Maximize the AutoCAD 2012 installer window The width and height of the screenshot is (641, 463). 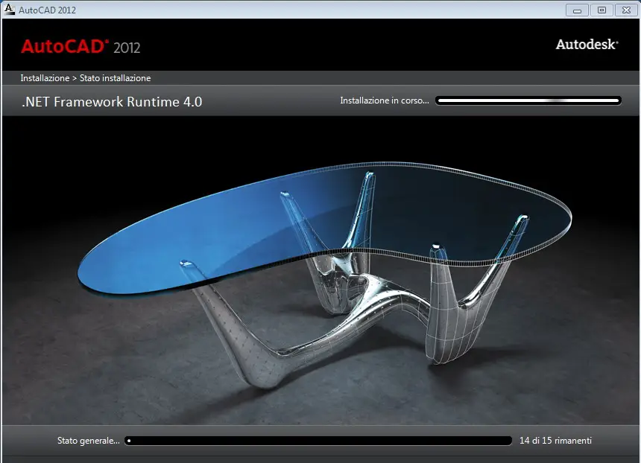pyautogui.click(x=601, y=10)
